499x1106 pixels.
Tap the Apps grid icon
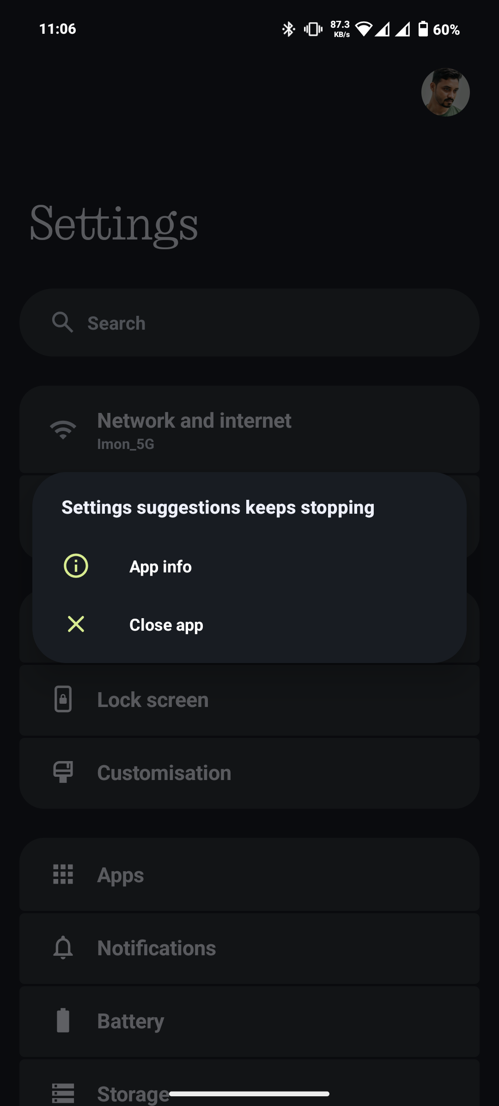point(63,874)
